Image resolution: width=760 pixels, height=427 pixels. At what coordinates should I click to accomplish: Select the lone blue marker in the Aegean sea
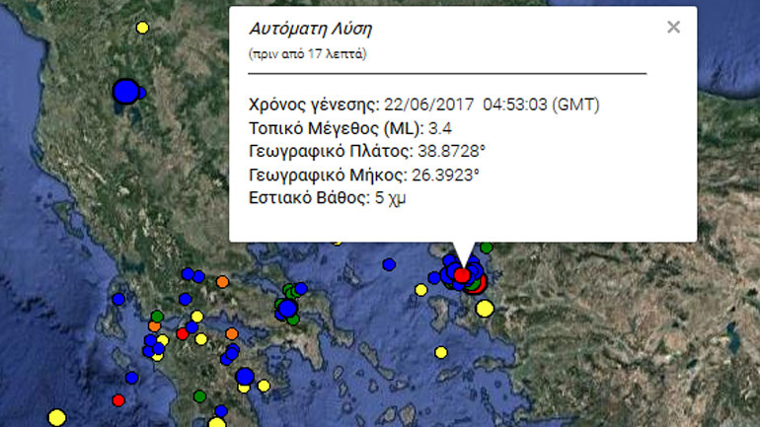(389, 264)
